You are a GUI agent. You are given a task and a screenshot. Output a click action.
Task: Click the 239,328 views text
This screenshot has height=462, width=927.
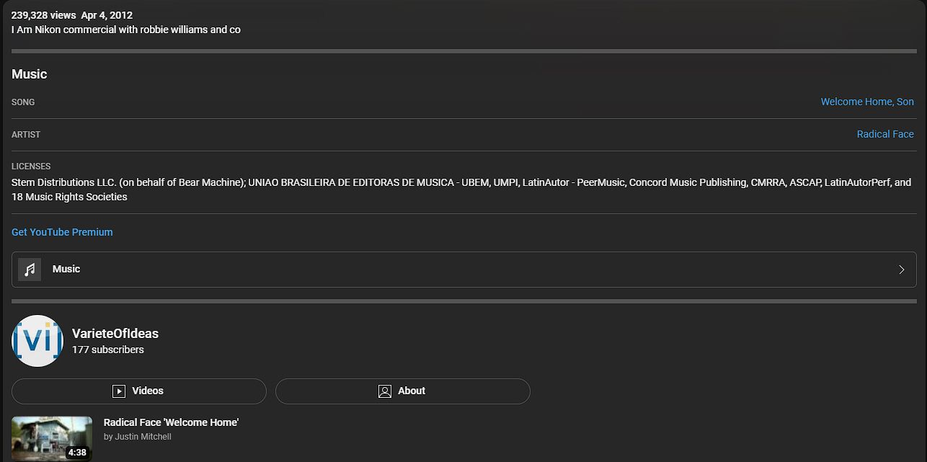click(x=43, y=15)
